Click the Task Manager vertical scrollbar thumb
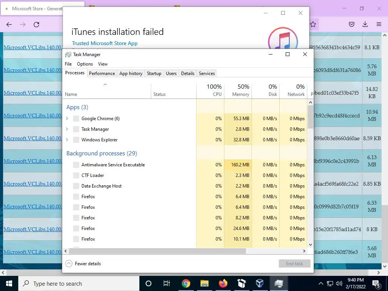The width and height of the screenshot is (388, 291). (x=311, y=117)
